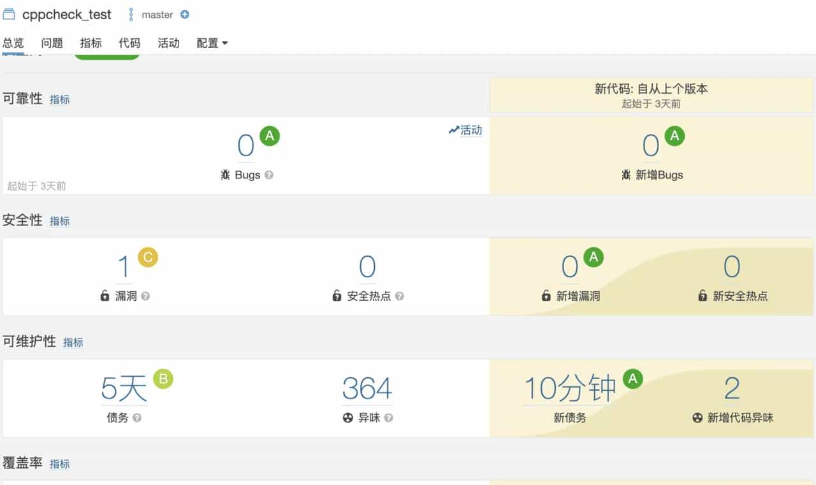816x485 pixels.
Task: Click the B rating badge for 债务
Action: coord(163,379)
